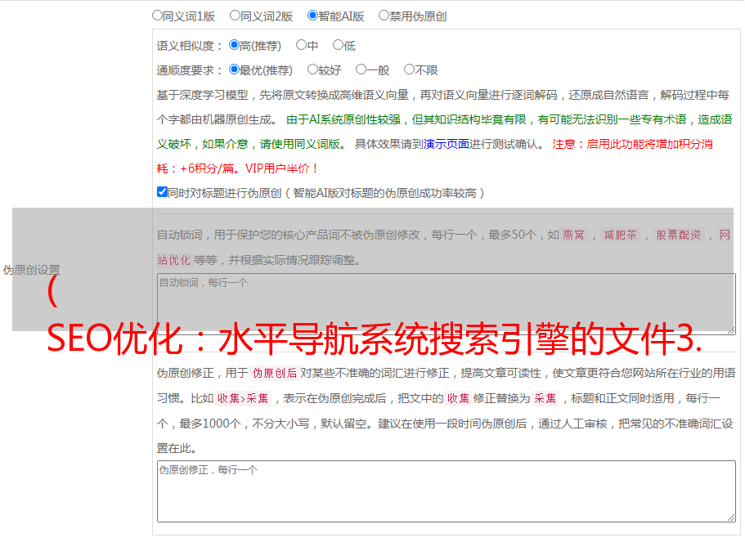Set 通顺度要求 to 最优(推荐)
745x538 pixels.
(x=234, y=69)
